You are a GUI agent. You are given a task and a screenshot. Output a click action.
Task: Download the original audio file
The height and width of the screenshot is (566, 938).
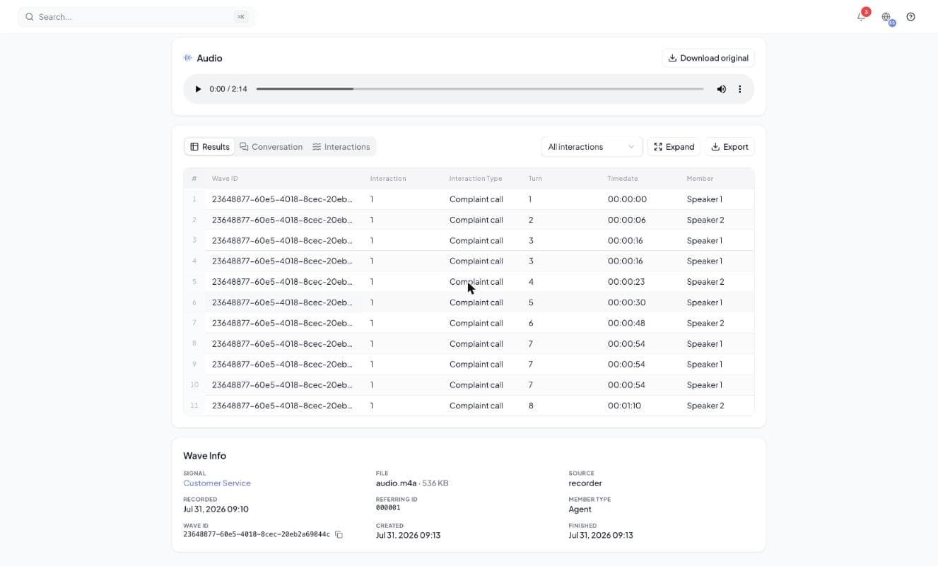click(708, 58)
